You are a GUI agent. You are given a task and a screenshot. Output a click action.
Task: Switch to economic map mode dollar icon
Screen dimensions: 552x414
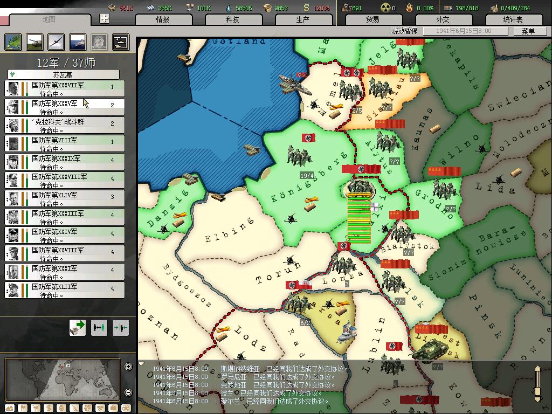pos(48,409)
